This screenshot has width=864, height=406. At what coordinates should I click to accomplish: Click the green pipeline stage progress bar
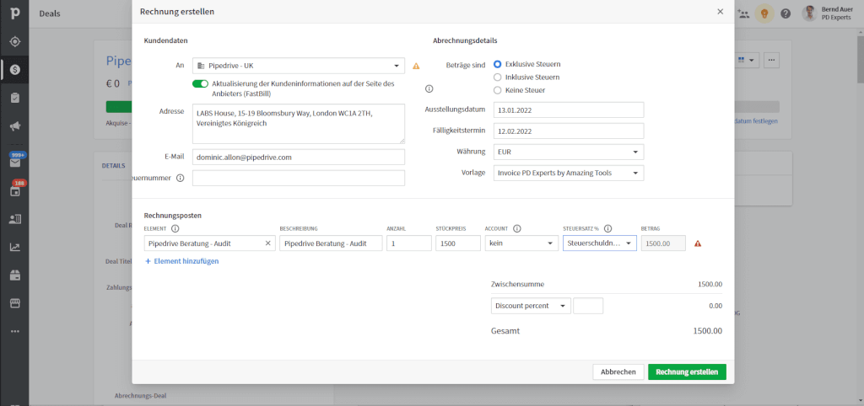118,107
